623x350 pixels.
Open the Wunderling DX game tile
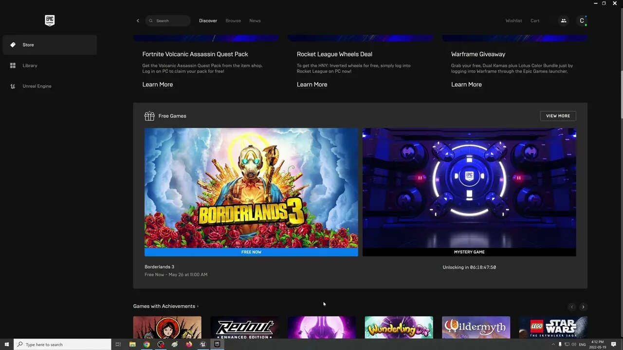click(399, 328)
